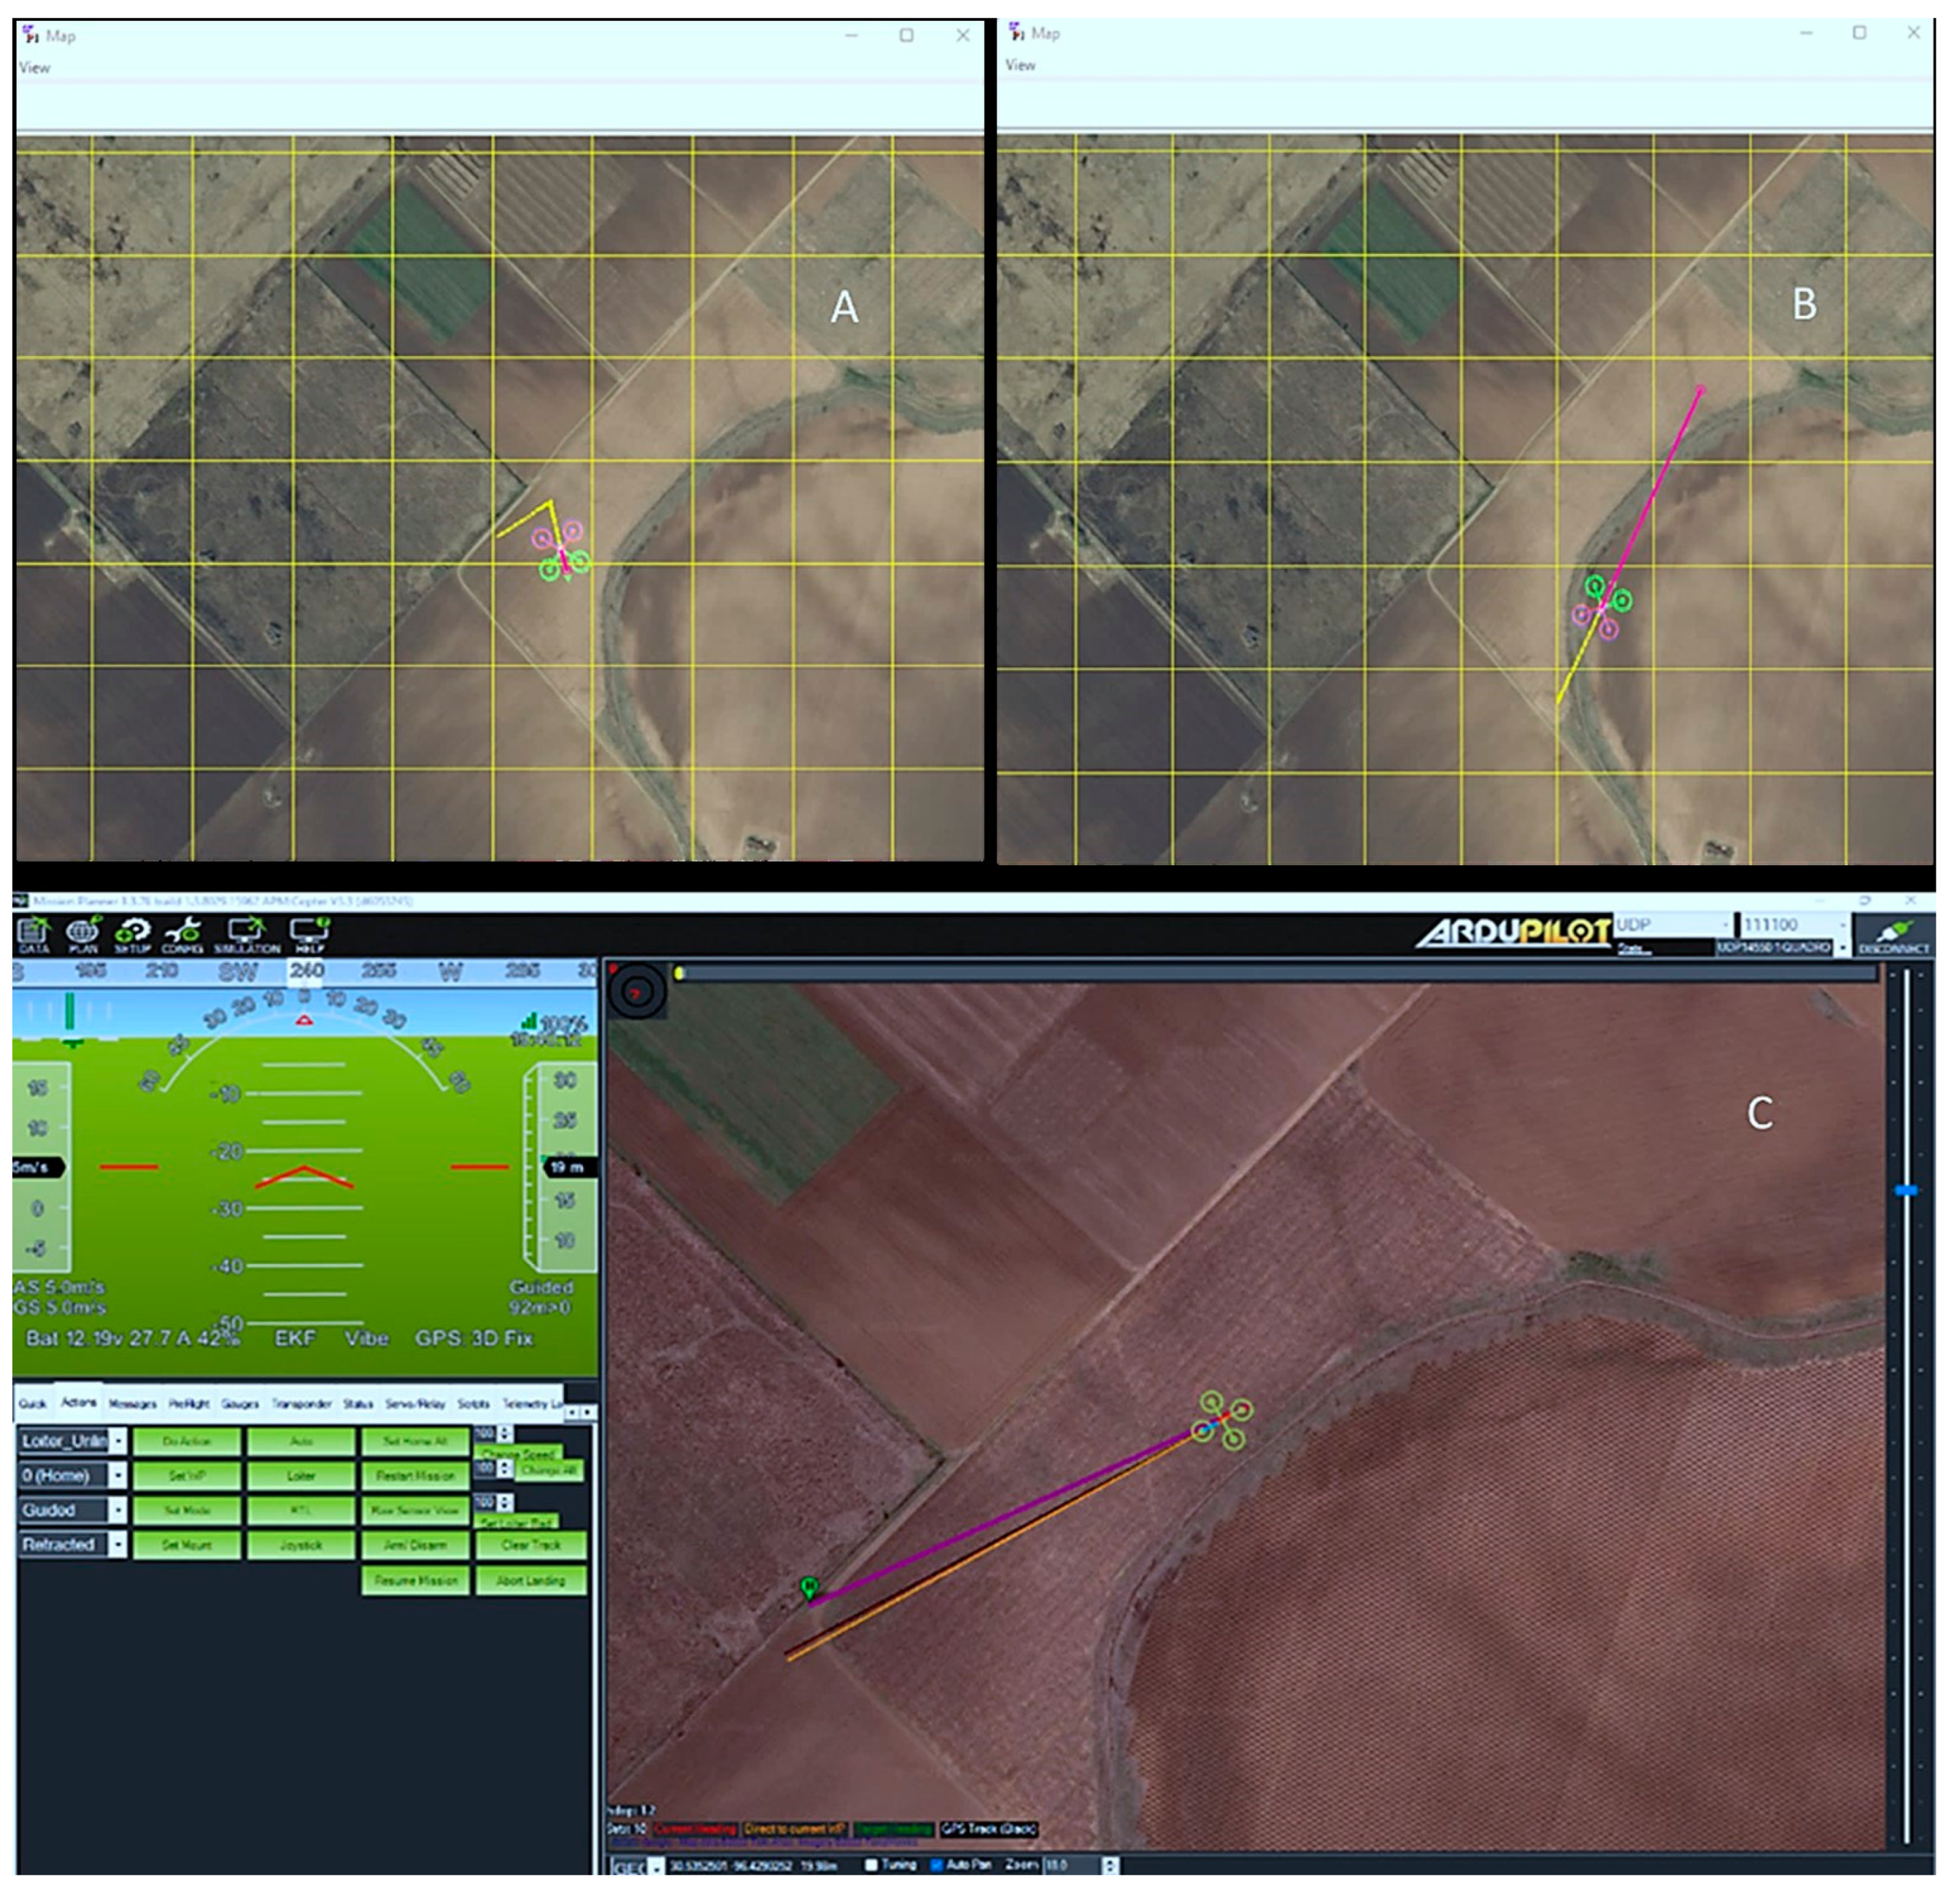Open the SIMULATION icon
Image resolution: width=1960 pixels, height=1895 pixels.
coord(246,934)
